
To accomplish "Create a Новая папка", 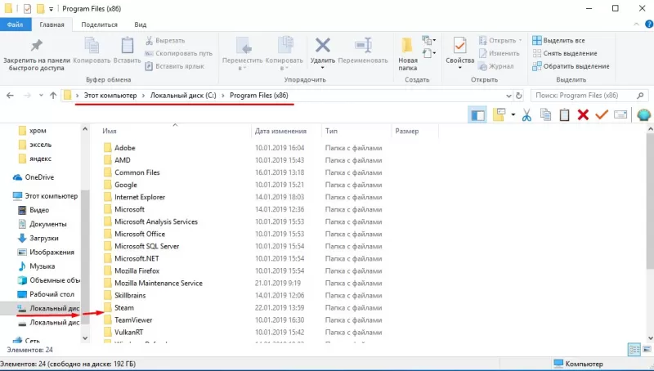I will point(407,55).
